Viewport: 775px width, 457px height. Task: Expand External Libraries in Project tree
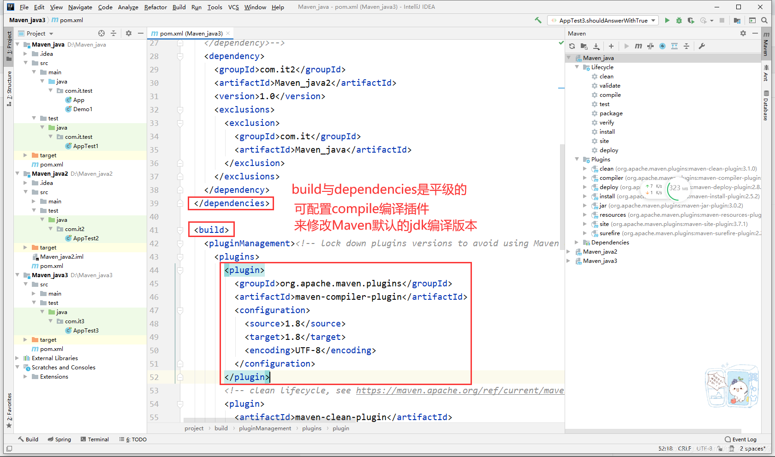pos(17,358)
